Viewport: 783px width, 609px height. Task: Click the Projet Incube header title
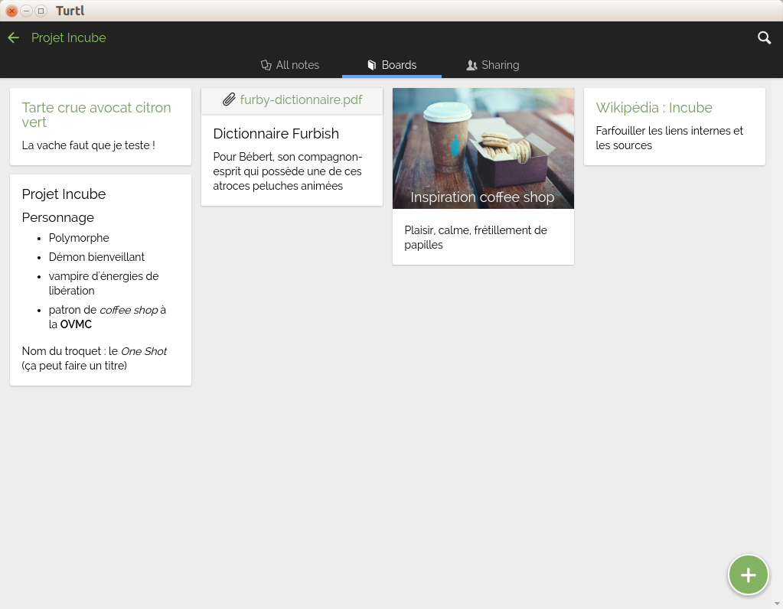click(x=68, y=37)
